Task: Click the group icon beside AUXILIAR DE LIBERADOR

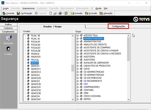Action: coord(81,63)
